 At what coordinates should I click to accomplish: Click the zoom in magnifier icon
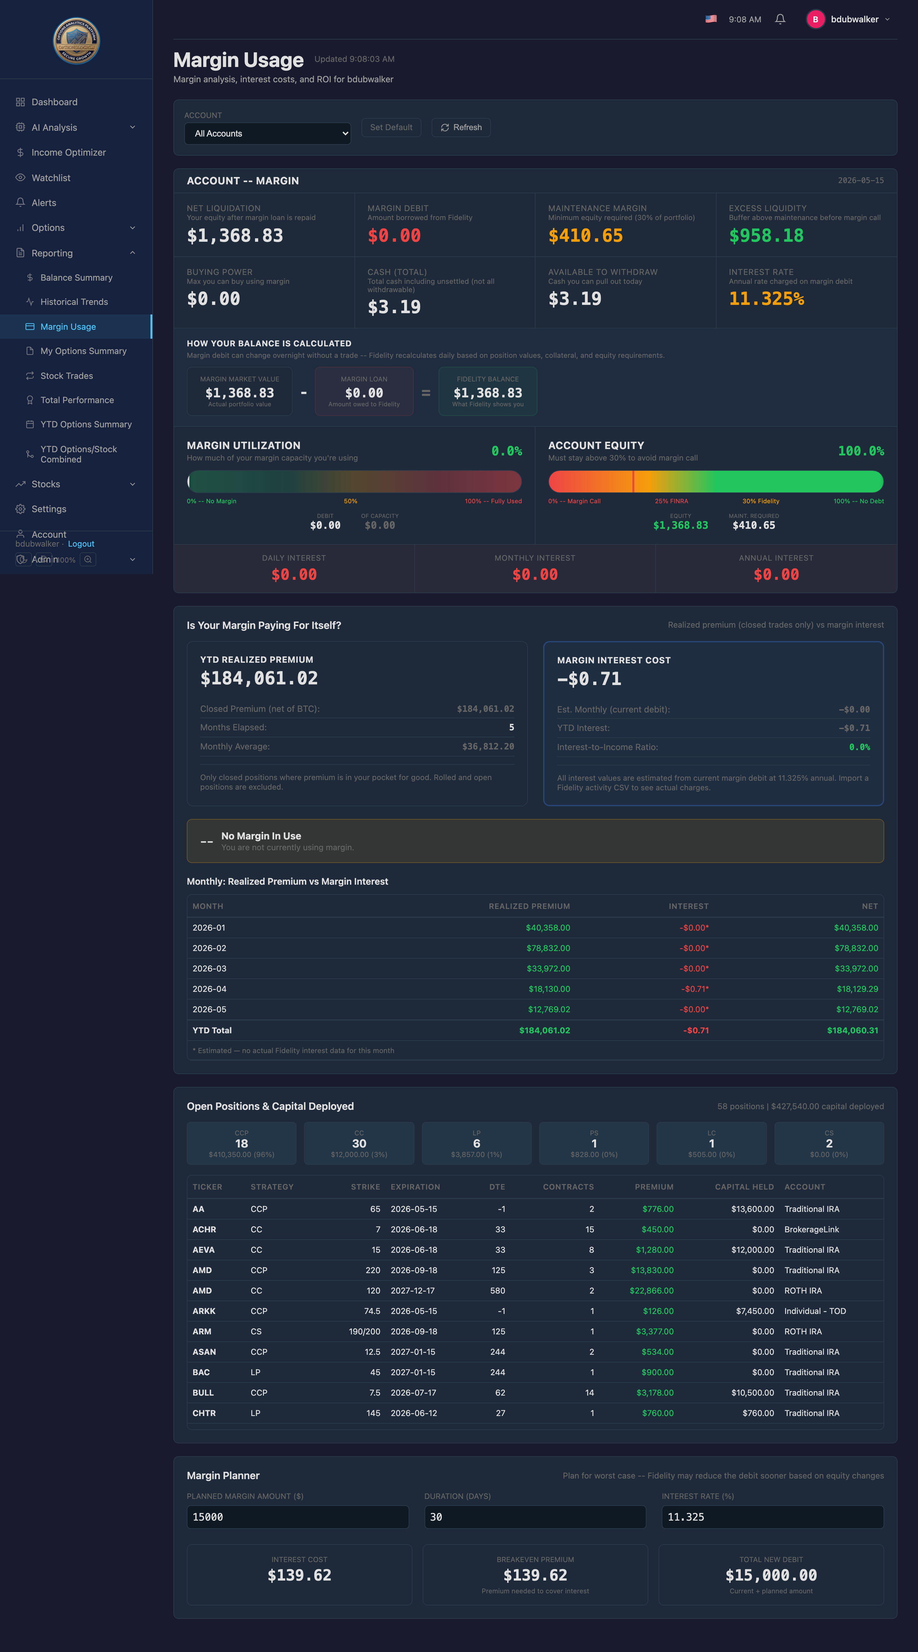pyautogui.click(x=89, y=559)
